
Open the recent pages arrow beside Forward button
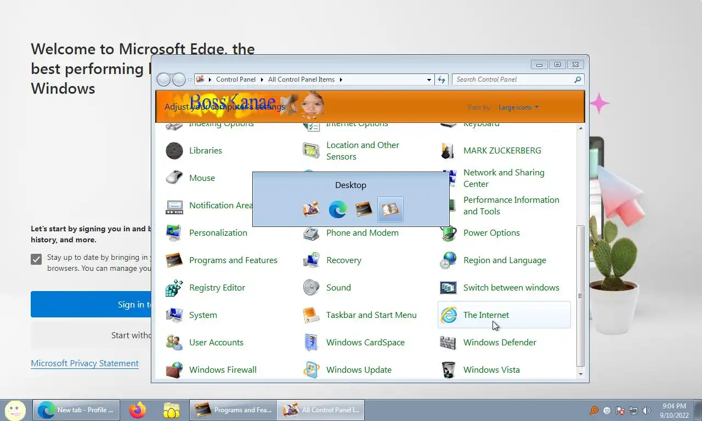190,79
